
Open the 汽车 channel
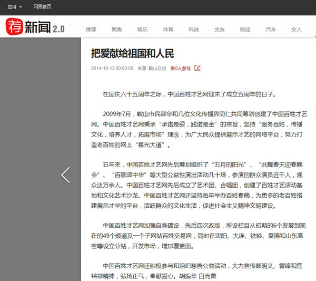(x=271, y=30)
